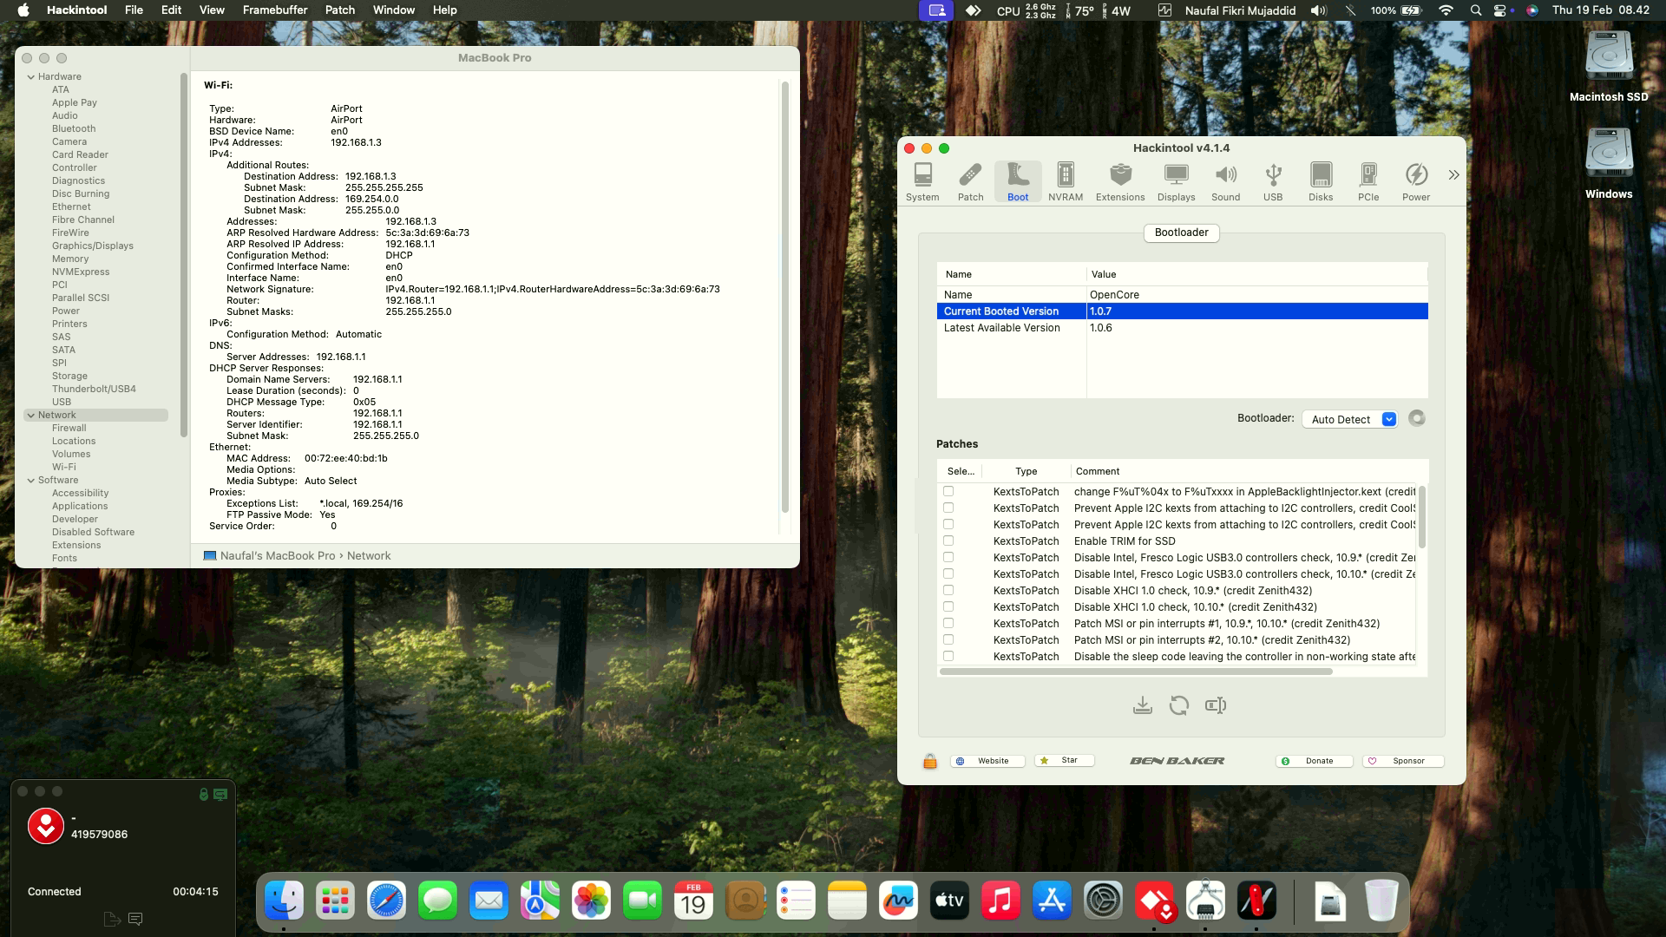Open Extensions section in Hackintool toolbar

pyautogui.click(x=1120, y=182)
